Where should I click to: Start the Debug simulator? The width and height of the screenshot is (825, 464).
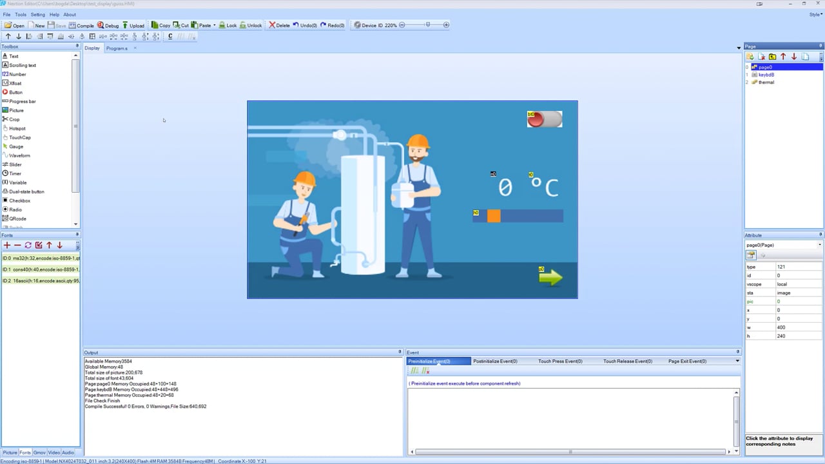coord(108,25)
